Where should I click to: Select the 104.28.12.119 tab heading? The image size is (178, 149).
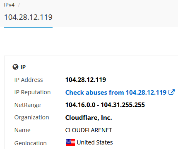28,17
